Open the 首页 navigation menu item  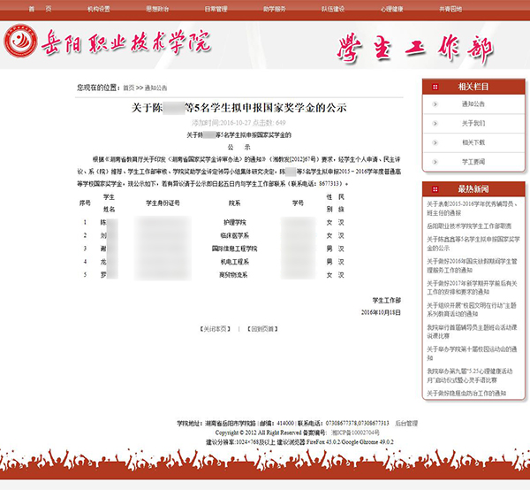coord(39,8)
